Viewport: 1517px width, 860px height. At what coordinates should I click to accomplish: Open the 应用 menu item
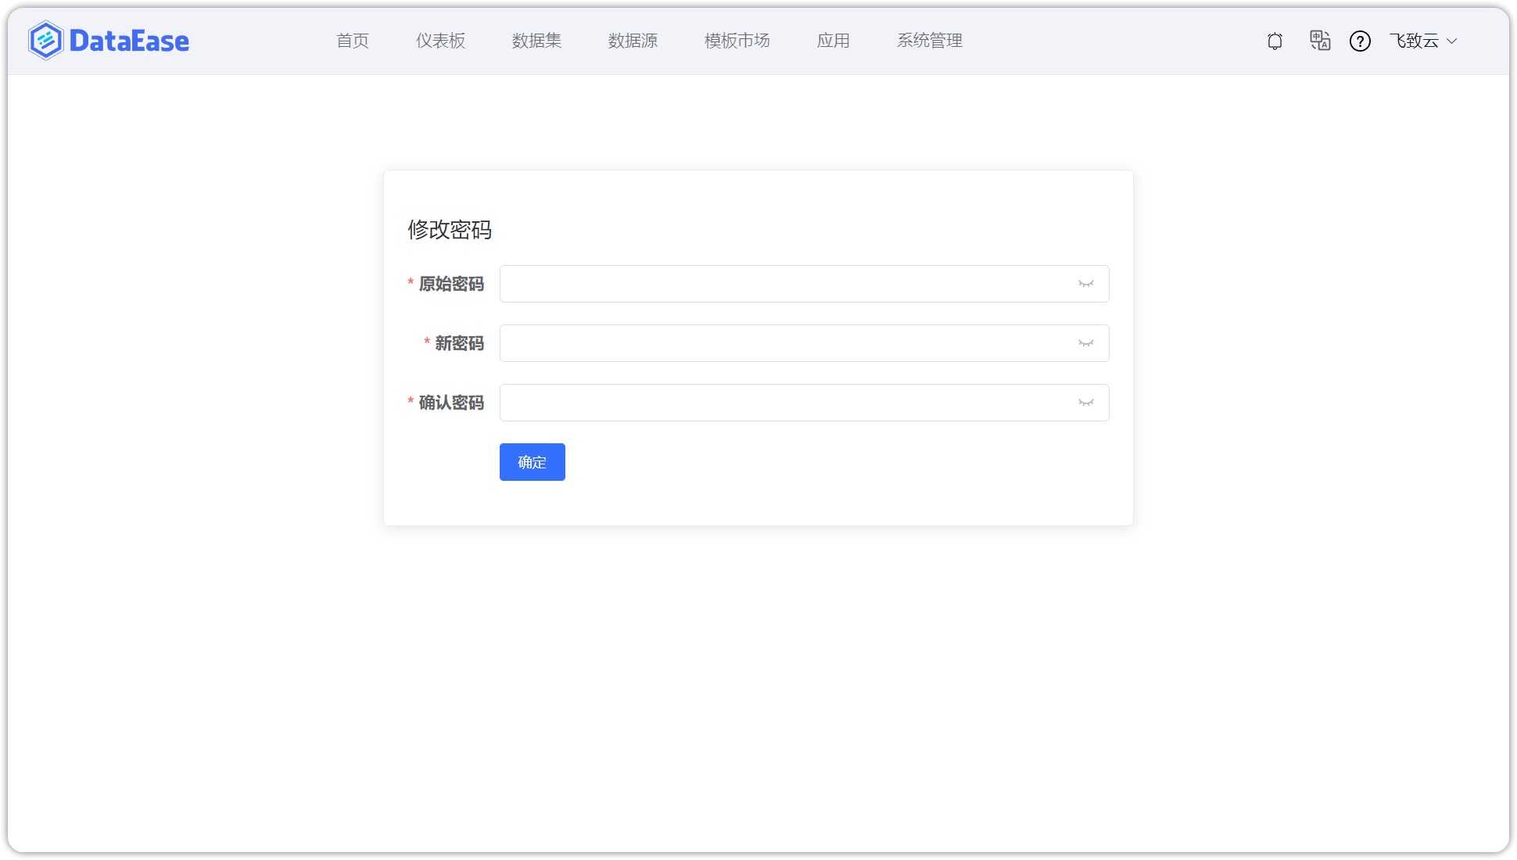click(x=834, y=41)
